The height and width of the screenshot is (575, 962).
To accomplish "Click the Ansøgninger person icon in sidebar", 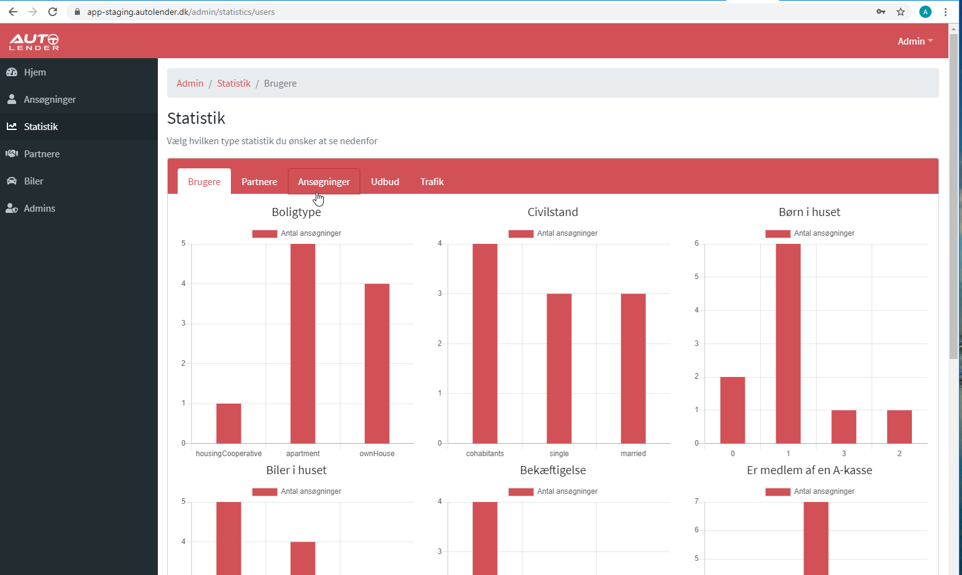I will [12, 99].
